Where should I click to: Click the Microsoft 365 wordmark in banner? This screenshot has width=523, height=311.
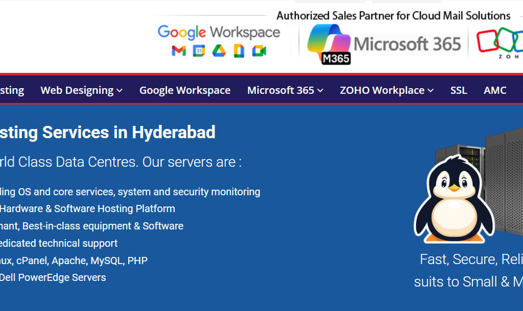tap(407, 44)
